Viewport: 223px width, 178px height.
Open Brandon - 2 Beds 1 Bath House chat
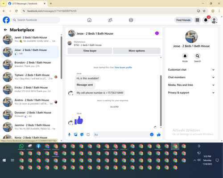coord(30,65)
